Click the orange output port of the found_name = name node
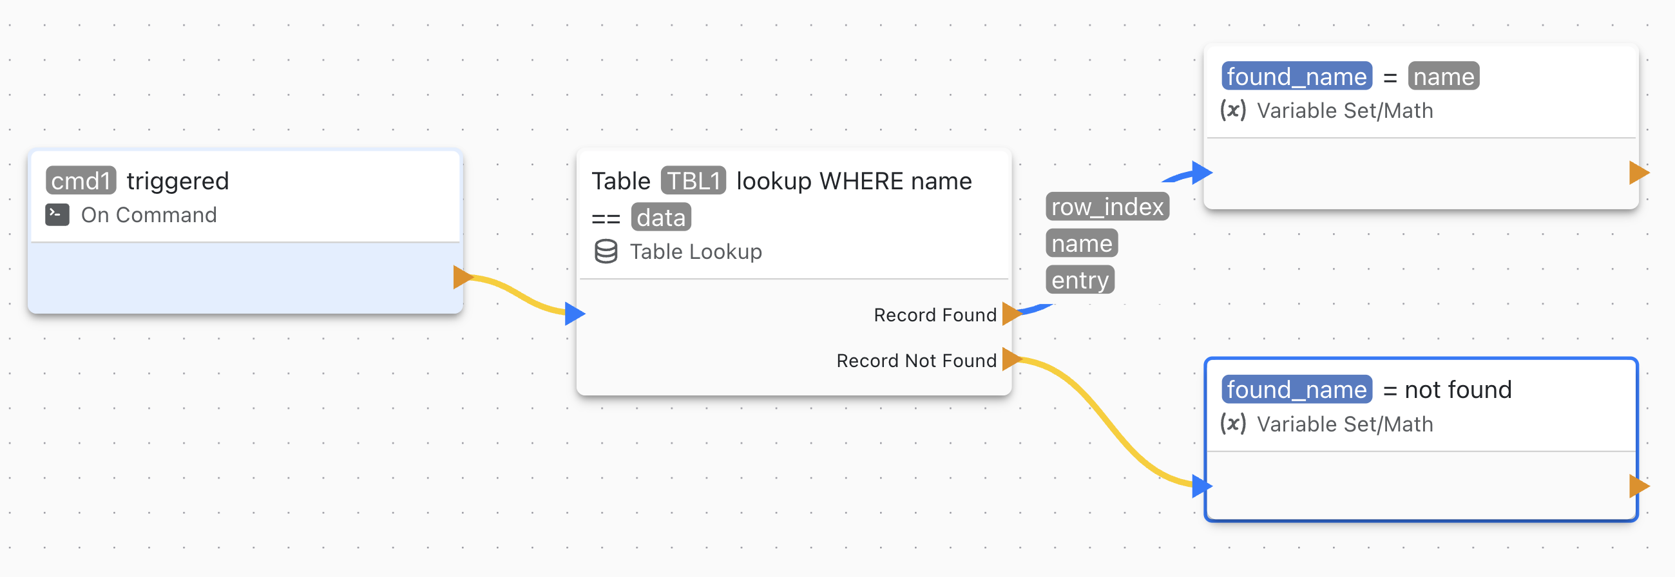This screenshot has height=577, width=1675. point(1639,173)
